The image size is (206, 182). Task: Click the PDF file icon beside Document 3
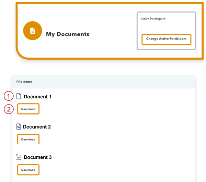coord(19,157)
